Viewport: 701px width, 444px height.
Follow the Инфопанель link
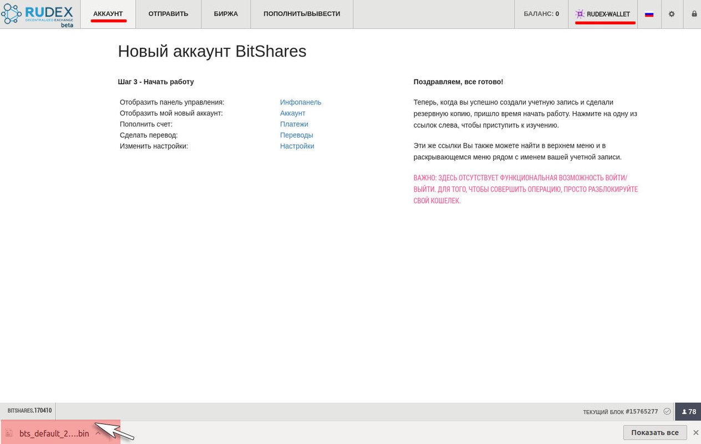coord(301,102)
